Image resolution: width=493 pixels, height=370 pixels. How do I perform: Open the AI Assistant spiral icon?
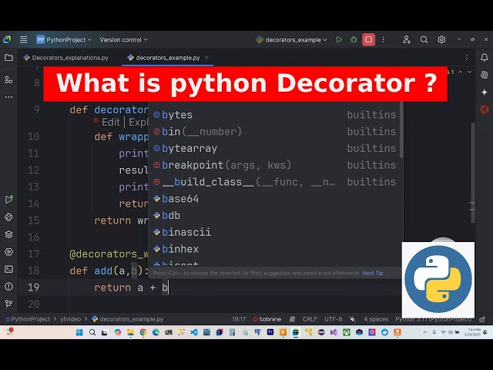click(x=485, y=75)
